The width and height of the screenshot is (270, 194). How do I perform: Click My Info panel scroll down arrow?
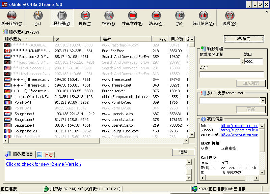262,172
